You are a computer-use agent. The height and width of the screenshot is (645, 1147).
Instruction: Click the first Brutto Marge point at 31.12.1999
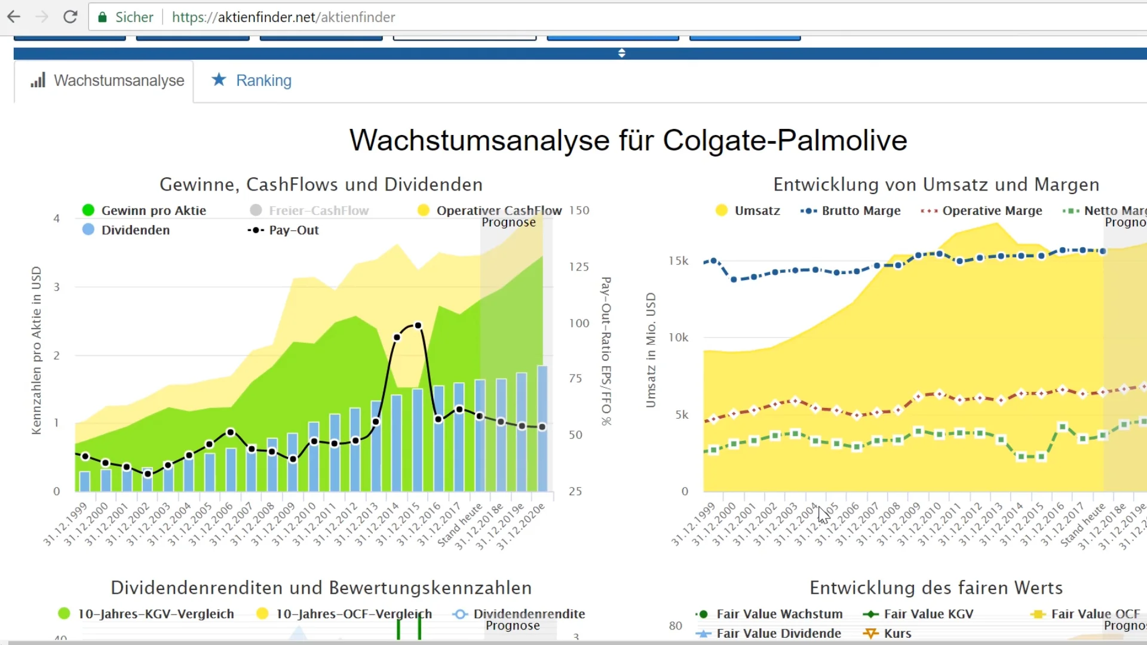[713, 261]
